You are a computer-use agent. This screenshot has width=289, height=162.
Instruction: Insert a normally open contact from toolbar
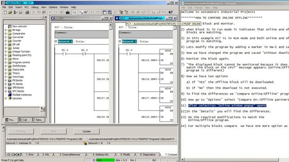[x=133, y=12]
